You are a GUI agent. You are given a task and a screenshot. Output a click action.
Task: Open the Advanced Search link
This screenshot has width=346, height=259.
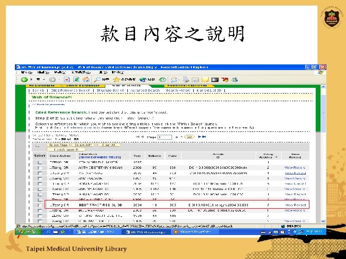tap(145, 91)
